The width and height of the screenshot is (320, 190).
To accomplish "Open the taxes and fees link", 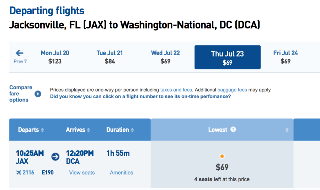I will (x=176, y=90).
